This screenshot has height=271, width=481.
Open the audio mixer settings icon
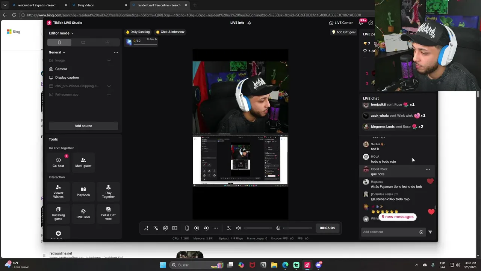click(x=229, y=228)
